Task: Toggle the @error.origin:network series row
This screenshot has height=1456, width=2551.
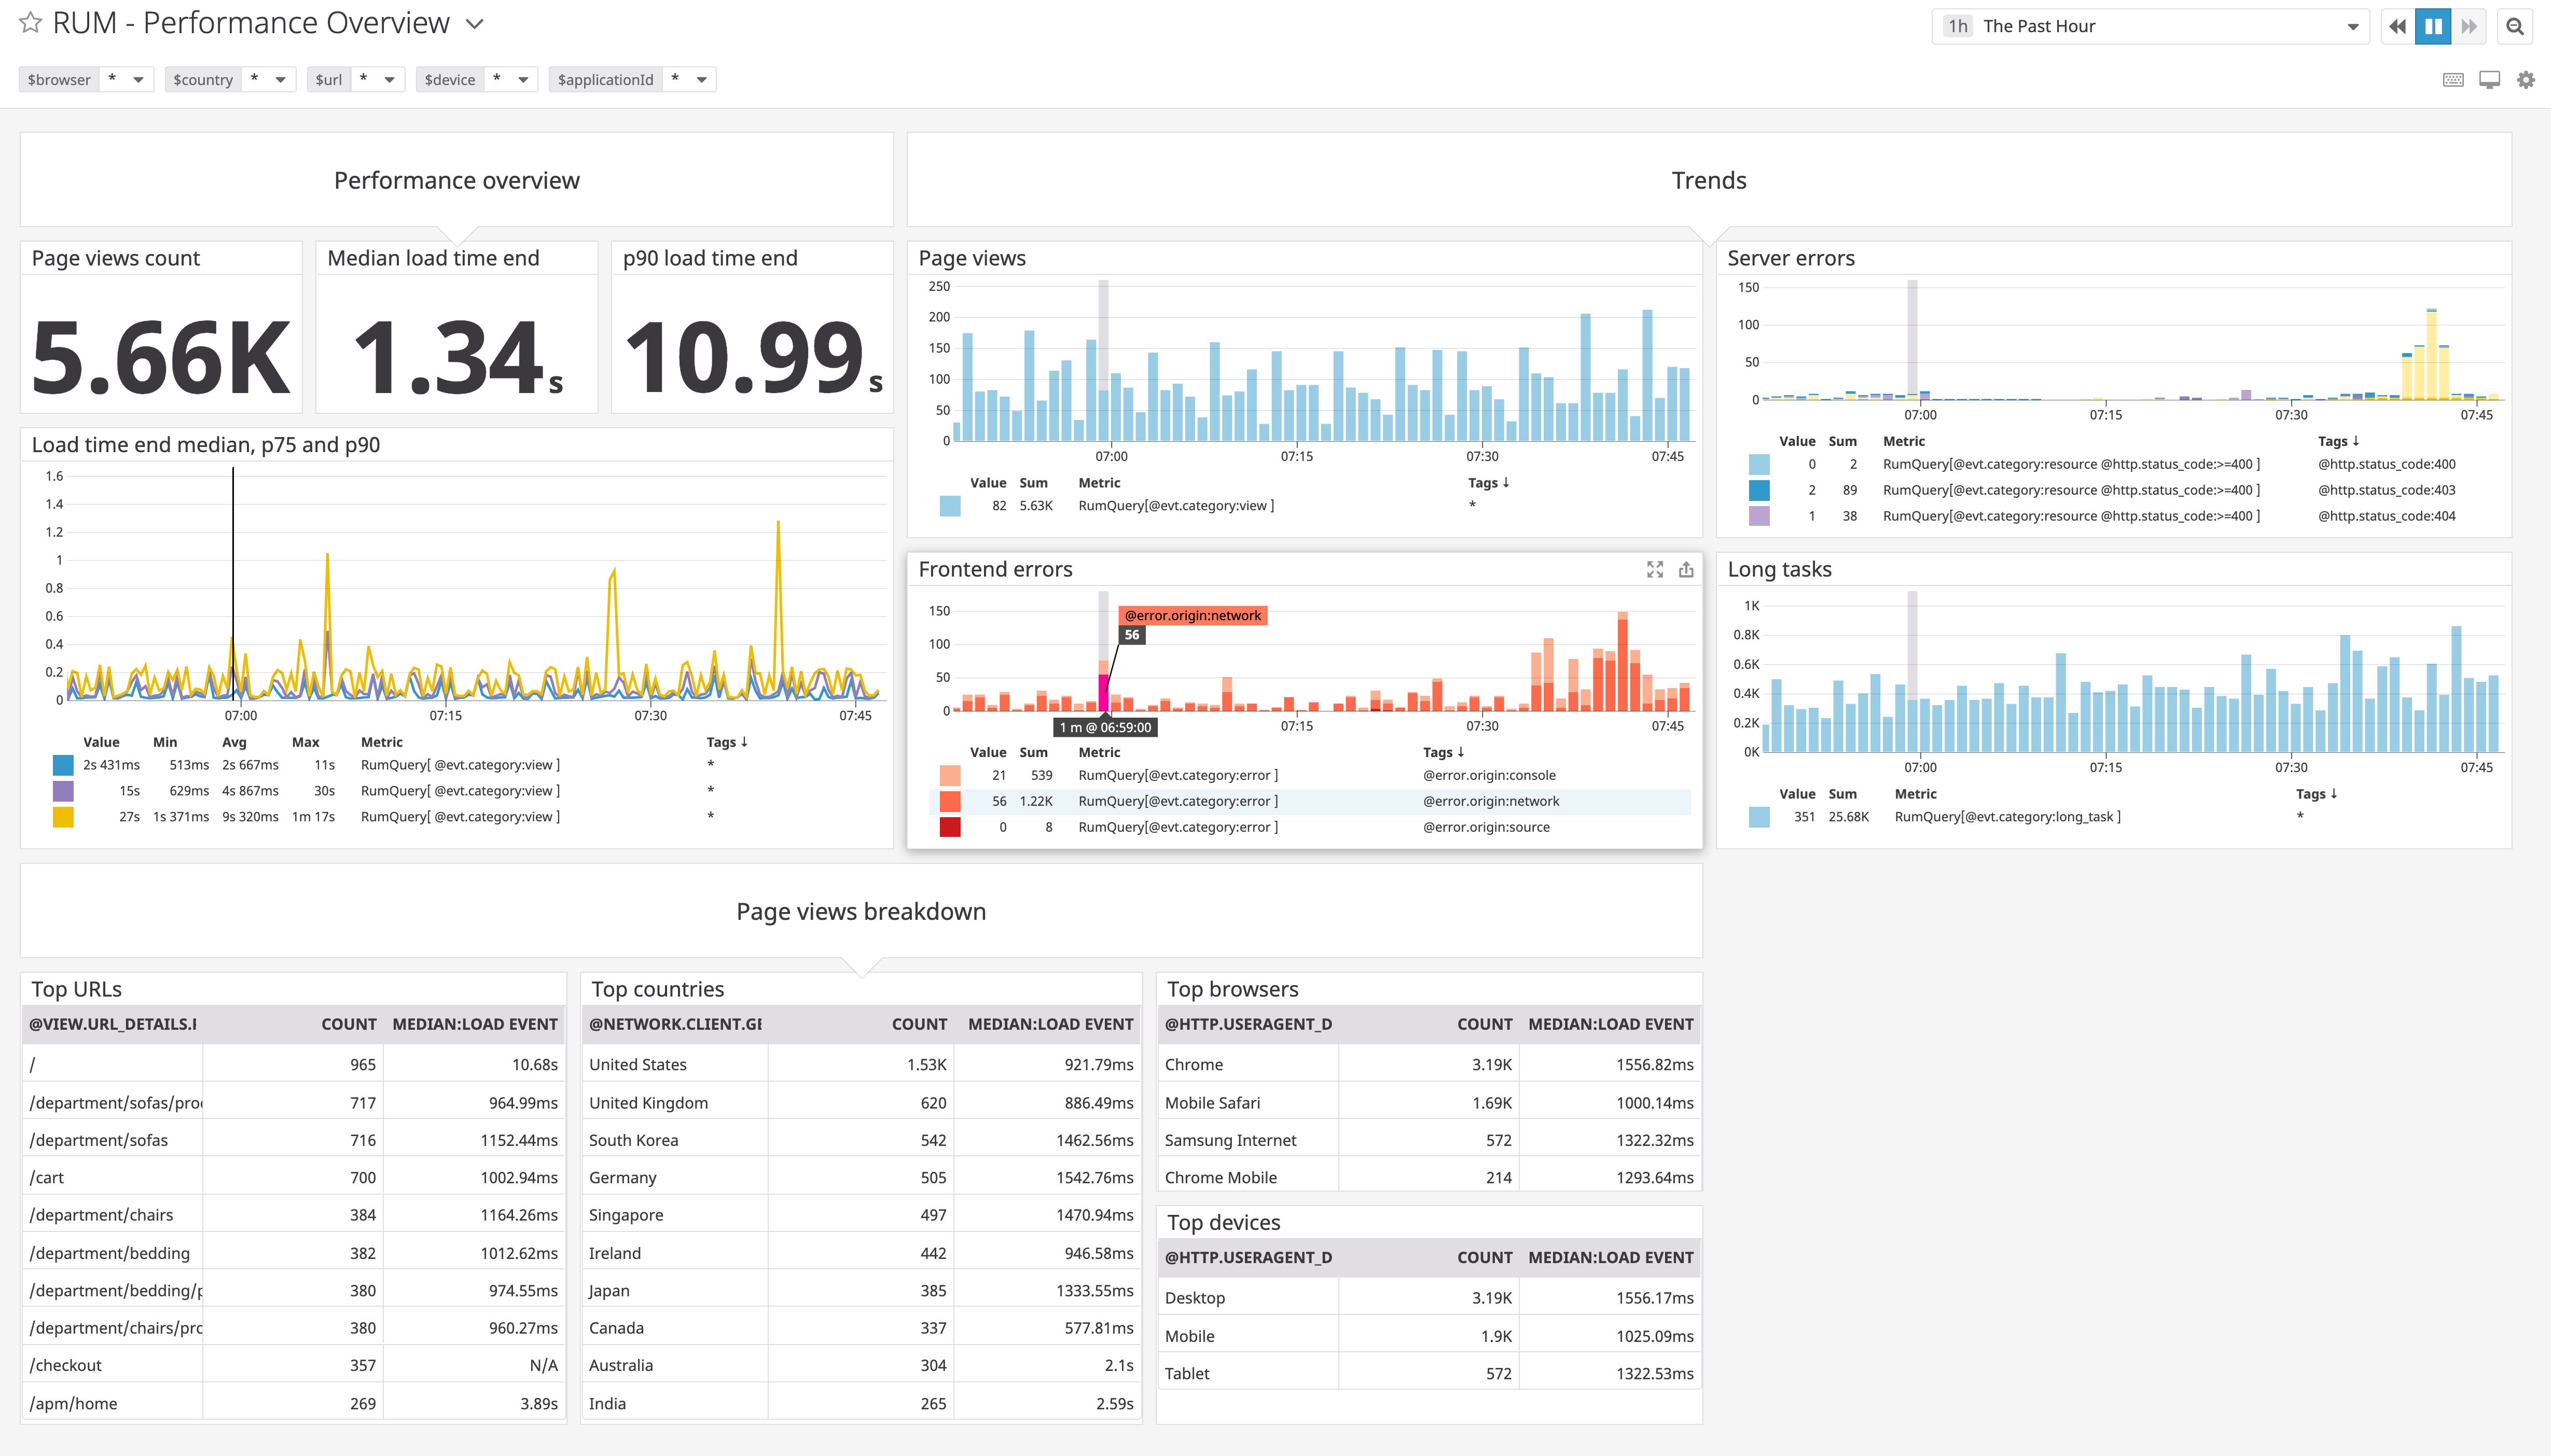Action: (1300, 800)
